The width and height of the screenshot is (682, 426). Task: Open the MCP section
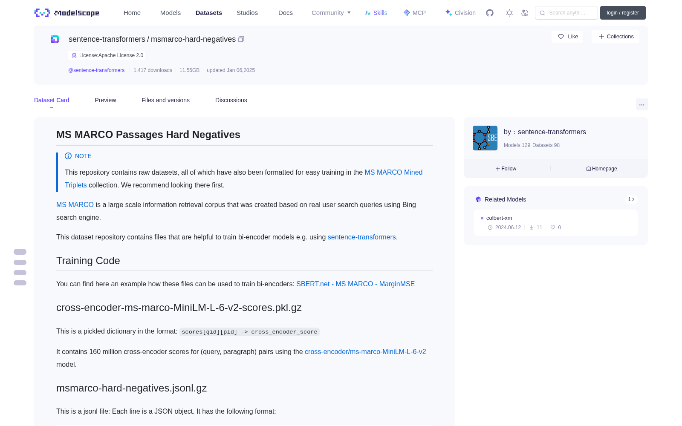point(415,13)
